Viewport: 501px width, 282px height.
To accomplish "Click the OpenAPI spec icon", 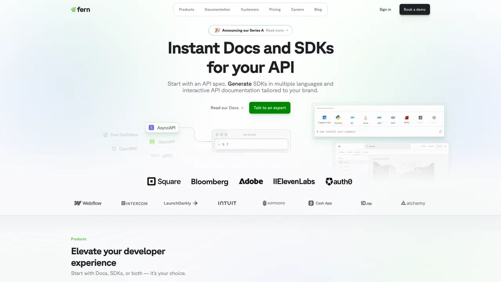I will 152,141.
